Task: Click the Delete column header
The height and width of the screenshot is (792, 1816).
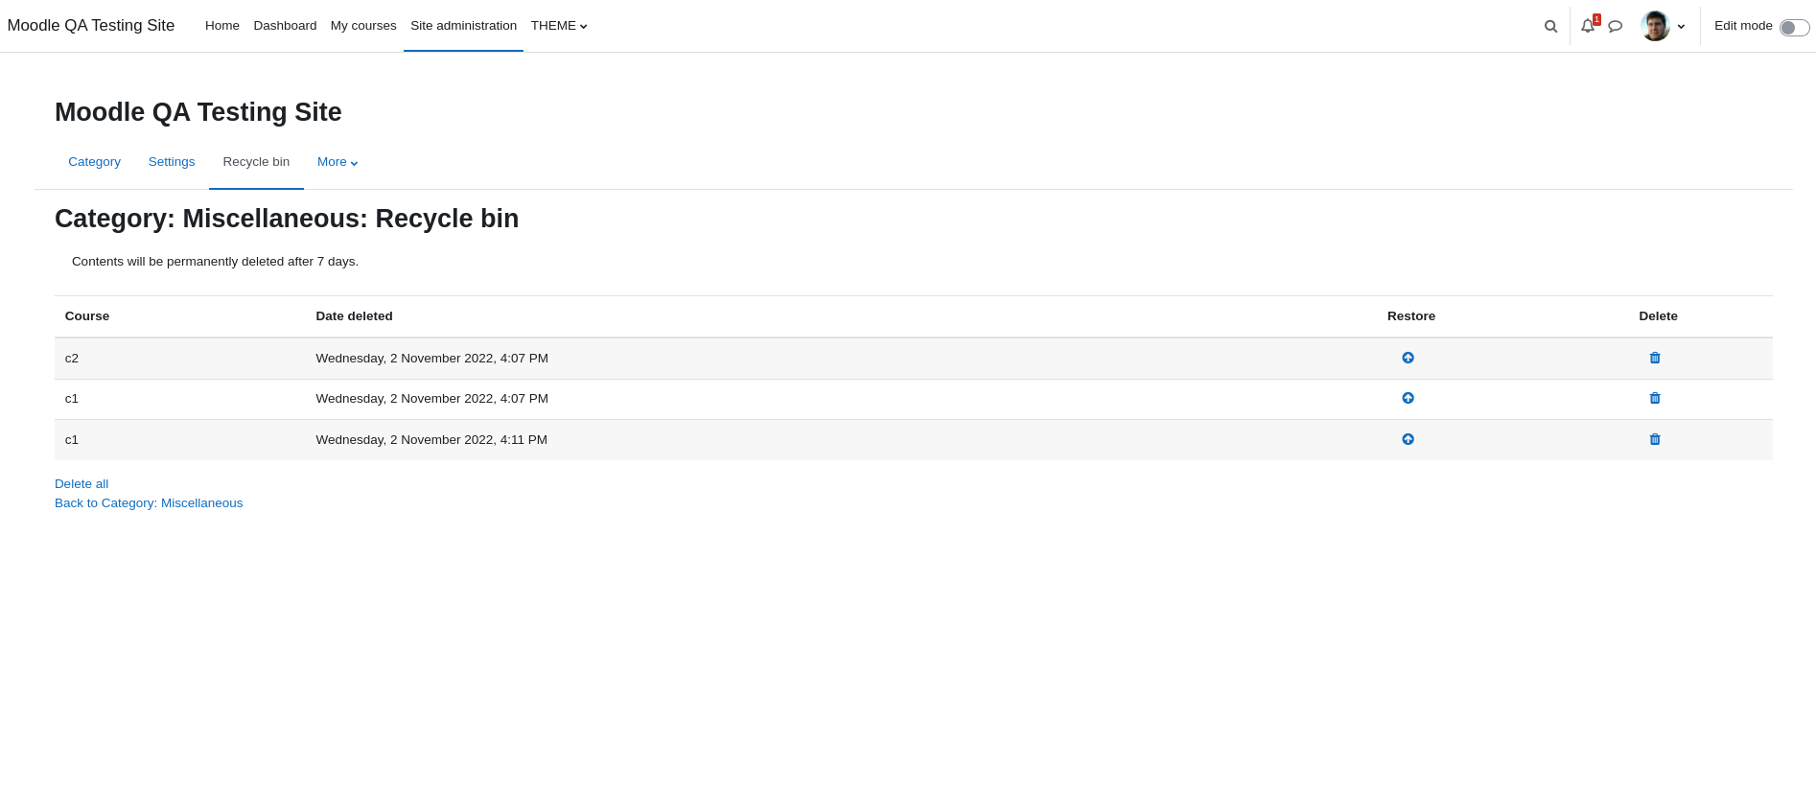Action: (1658, 316)
